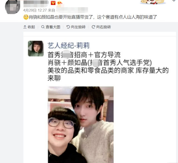Click the clockwise rotate arrow icon

coord(93,27)
